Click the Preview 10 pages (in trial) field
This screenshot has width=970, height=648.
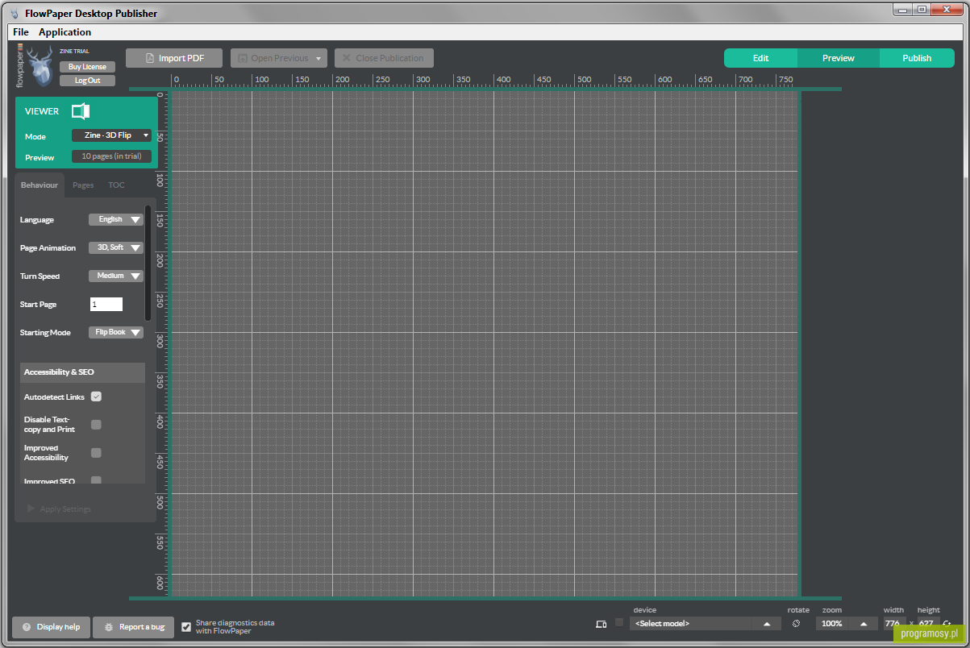(111, 156)
